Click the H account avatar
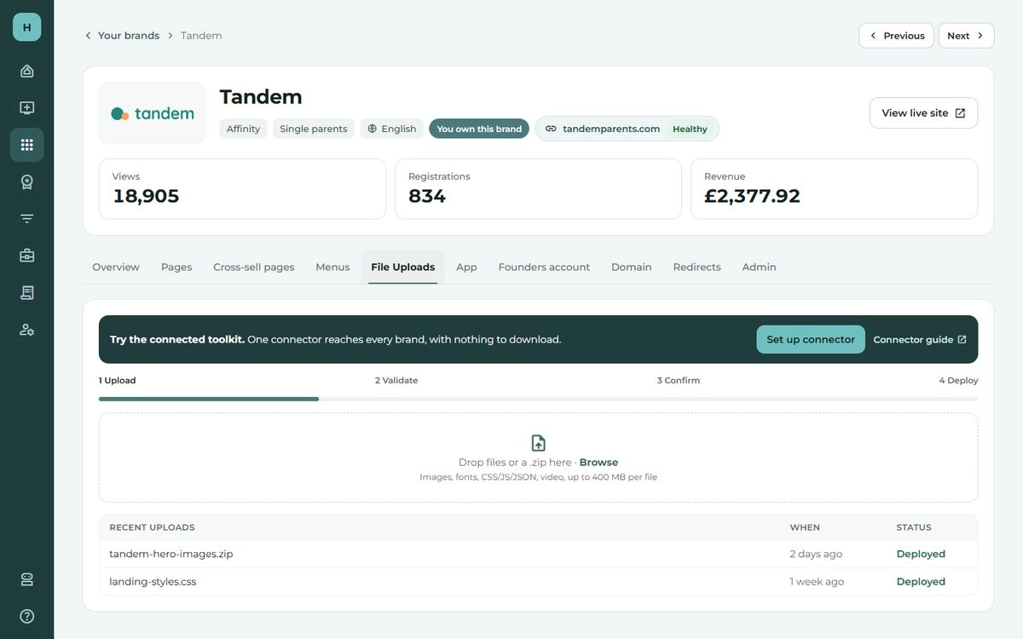Screen dimensions: 1023x639 pos(26,27)
